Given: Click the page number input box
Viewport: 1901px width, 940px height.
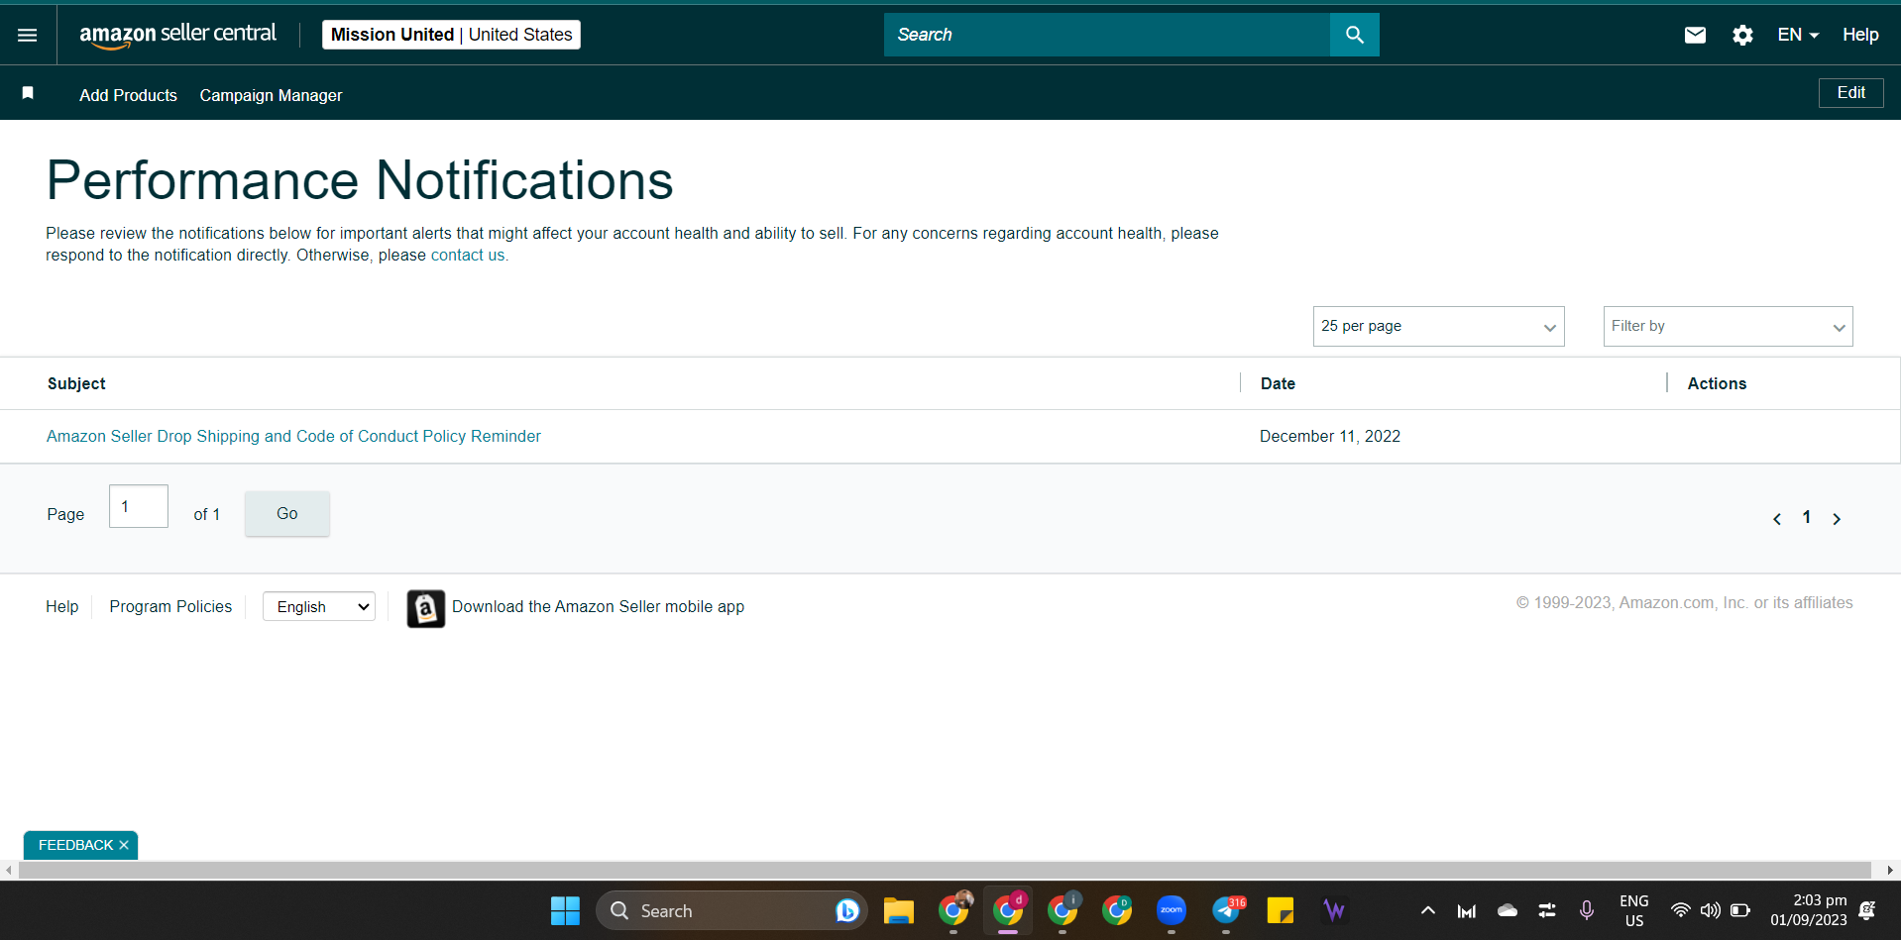Looking at the screenshot, I should point(139,506).
